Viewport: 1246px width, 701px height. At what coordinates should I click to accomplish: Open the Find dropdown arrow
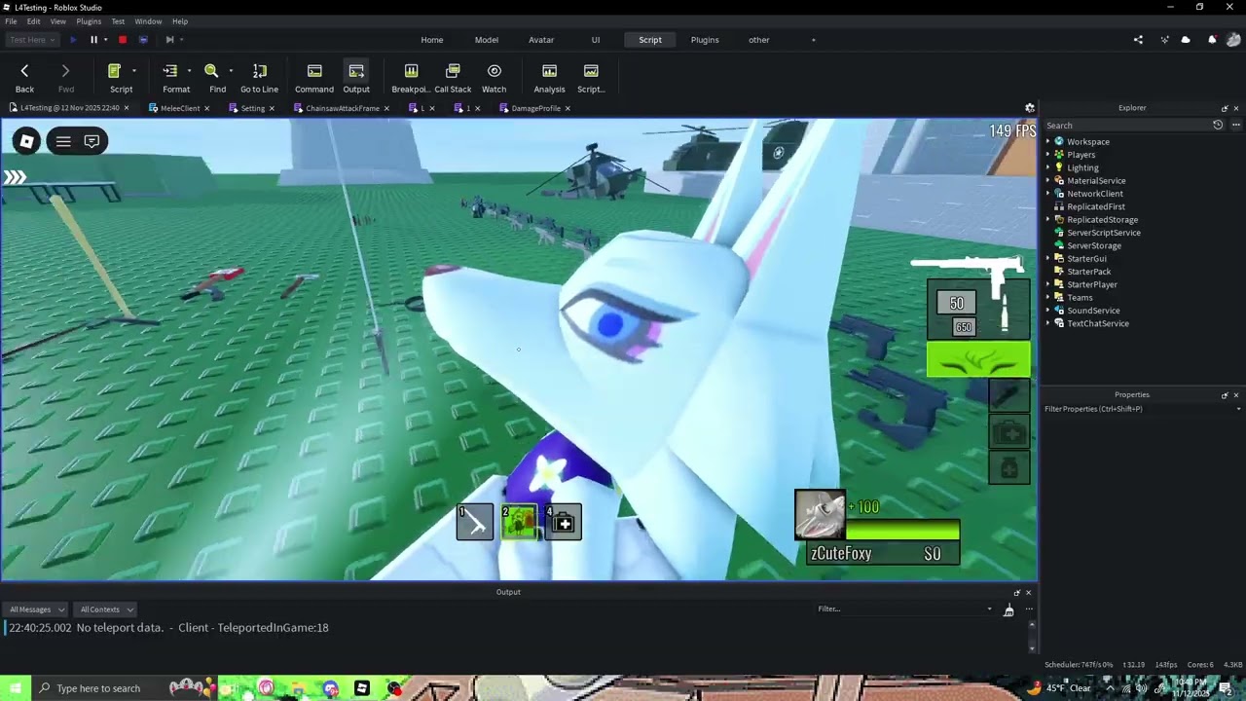point(231,71)
